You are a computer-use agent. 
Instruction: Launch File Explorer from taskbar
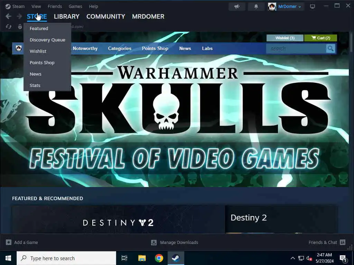142,258
